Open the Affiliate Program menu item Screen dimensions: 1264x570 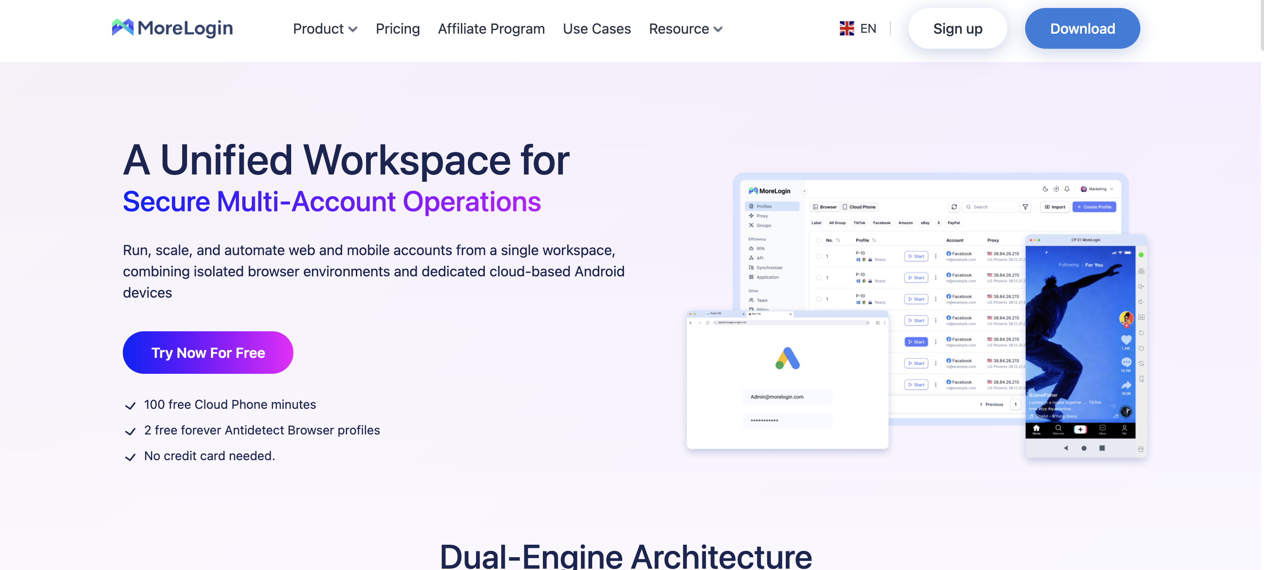(491, 28)
